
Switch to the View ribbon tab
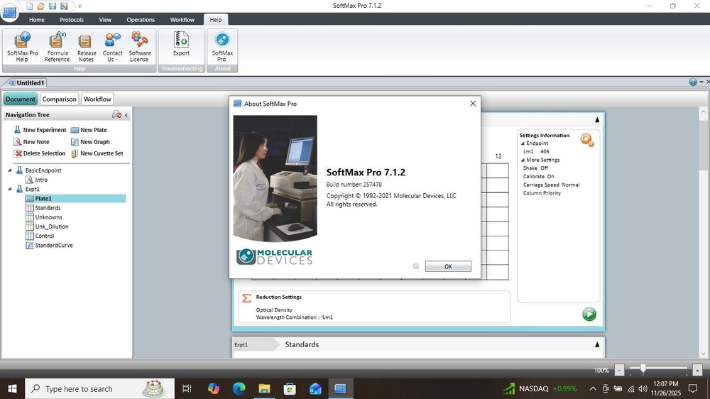click(x=105, y=20)
